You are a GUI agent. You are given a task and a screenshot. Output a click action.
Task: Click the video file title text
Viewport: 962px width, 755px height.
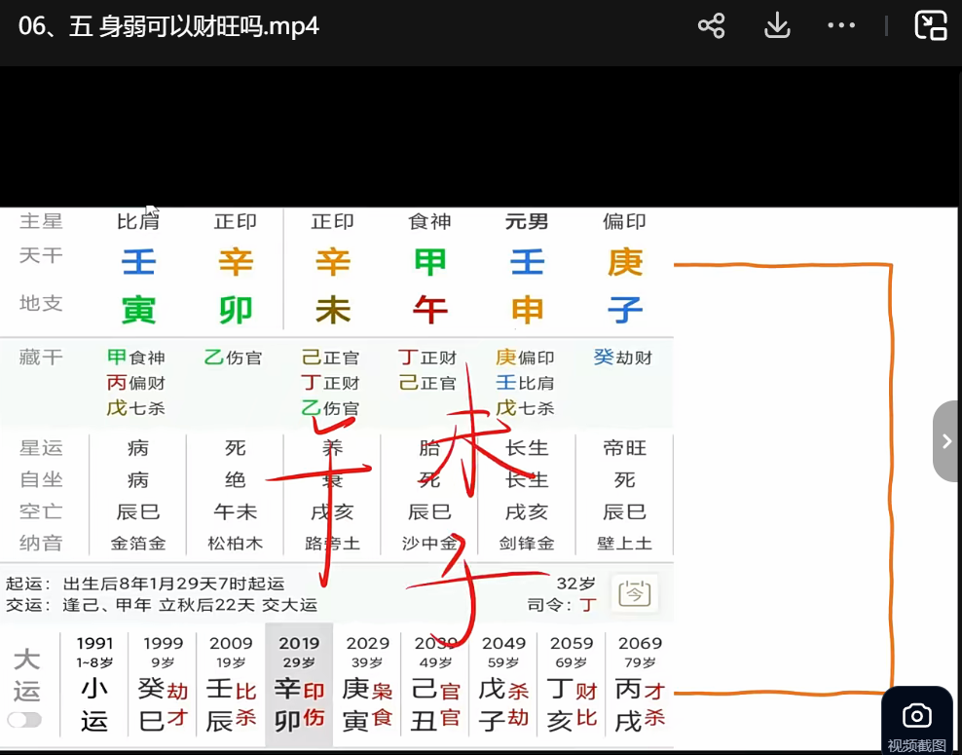pyautogui.click(x=168, y=26)
